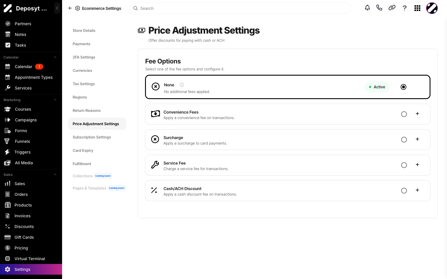Go back using the left arrow
Image resolution: width=447 pixels, height=279 pixels.
(70, 8)
